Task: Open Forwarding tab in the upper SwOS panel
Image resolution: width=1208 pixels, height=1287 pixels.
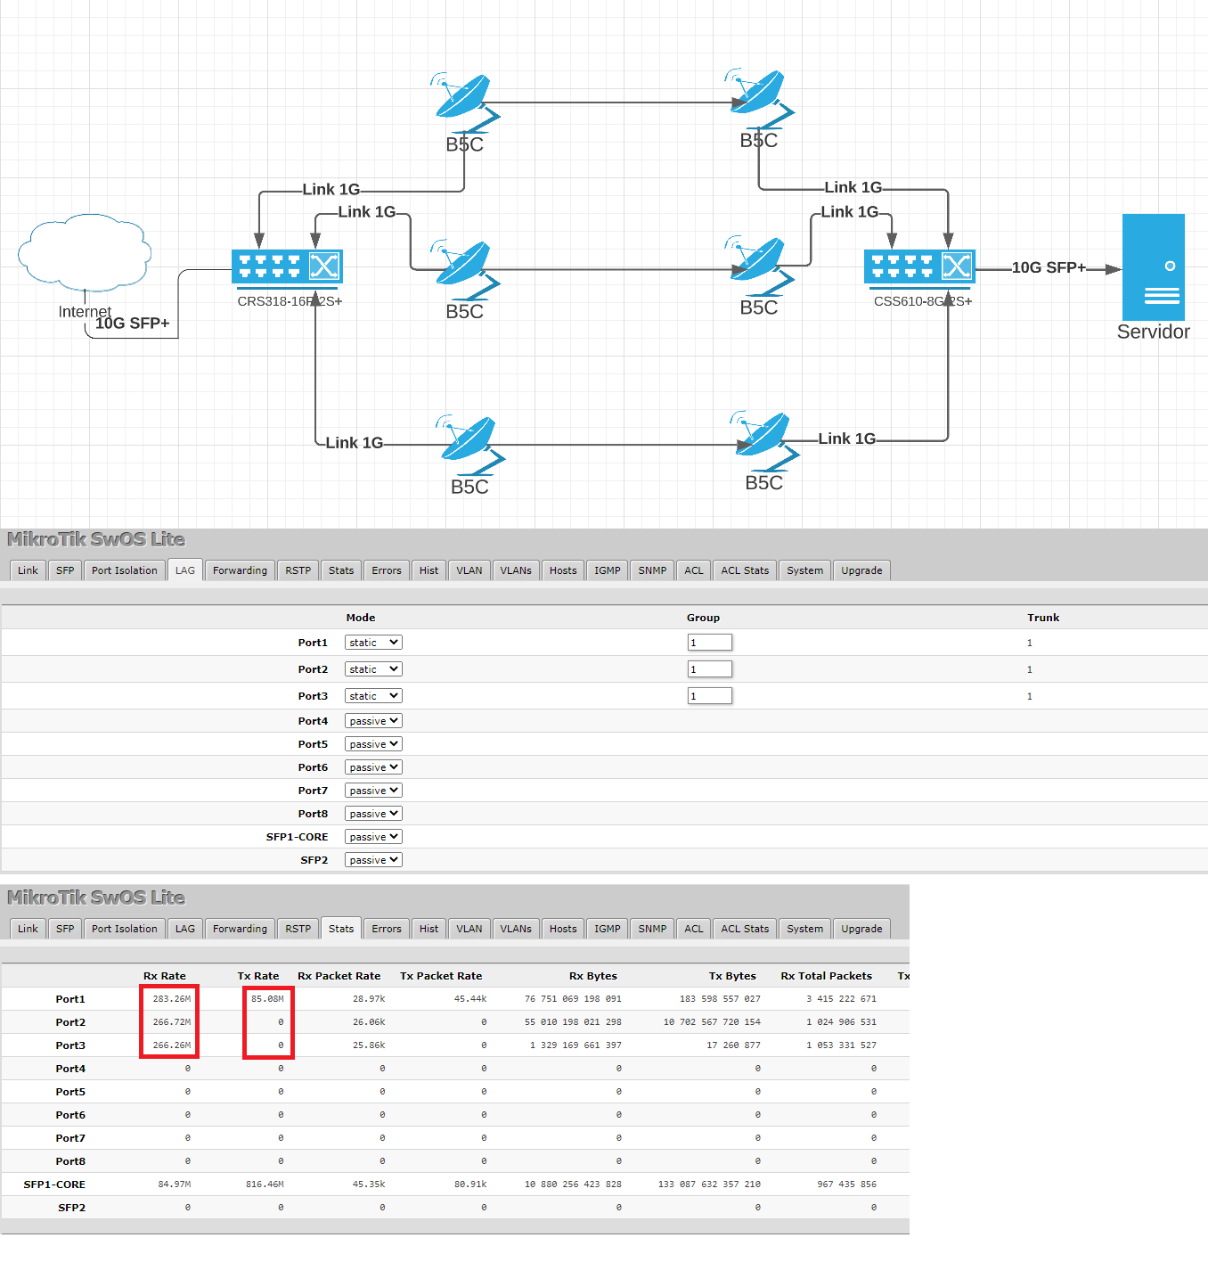Action: [240, 570]
